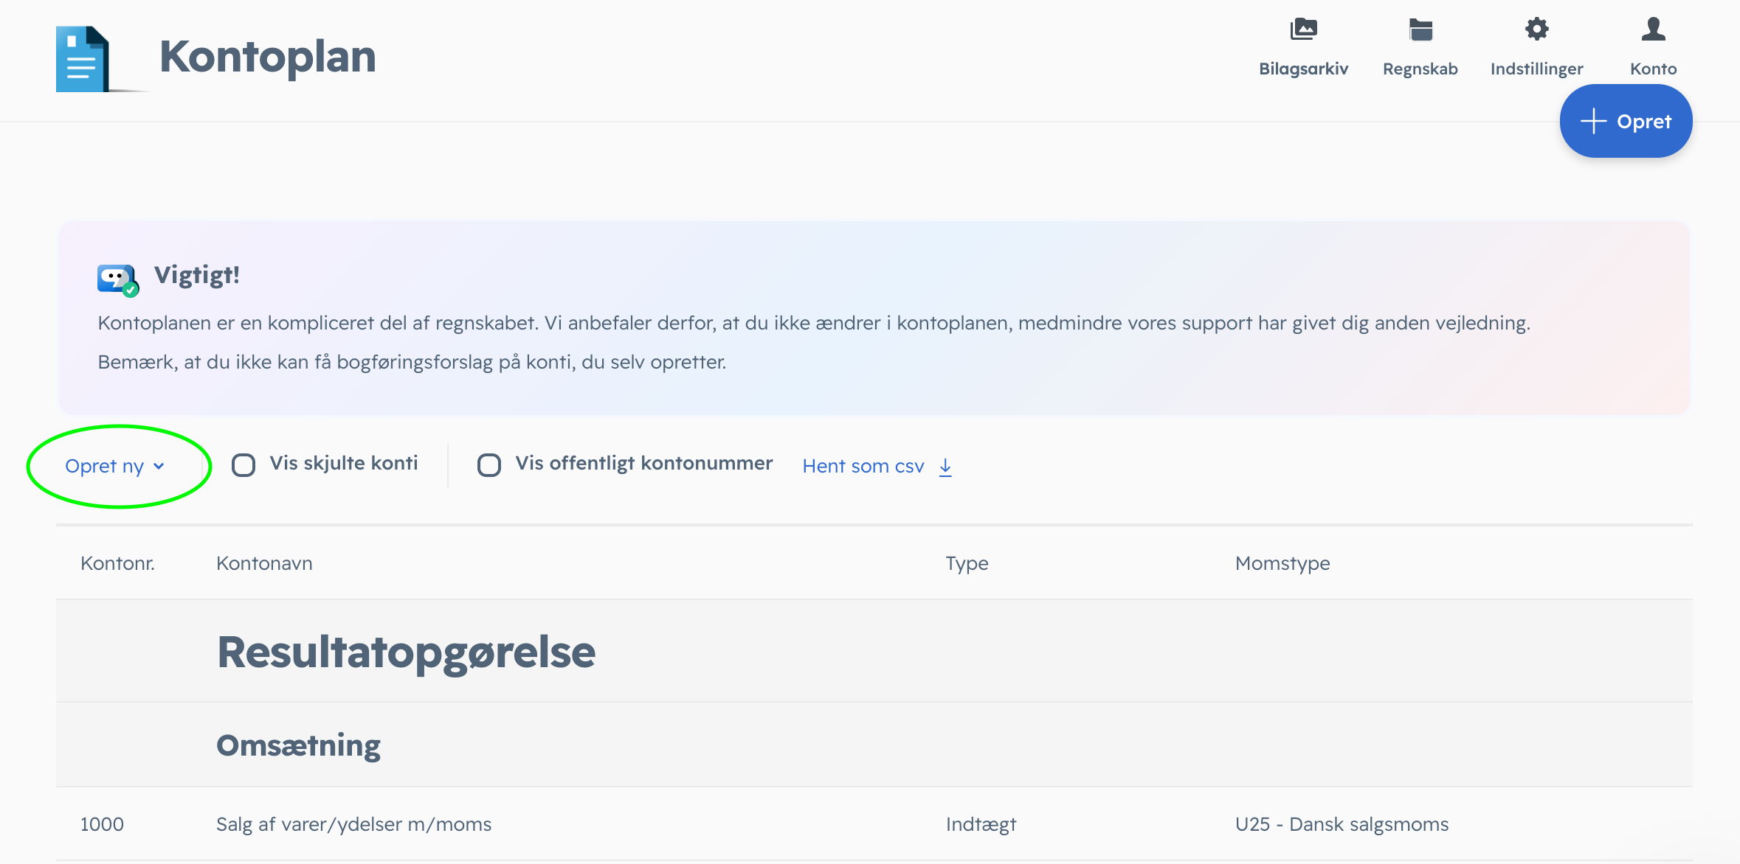Click the download arrow next to csv
The height and width of the screenshot is (864, 1740).
pyautogui.click(x=945, y=467)
